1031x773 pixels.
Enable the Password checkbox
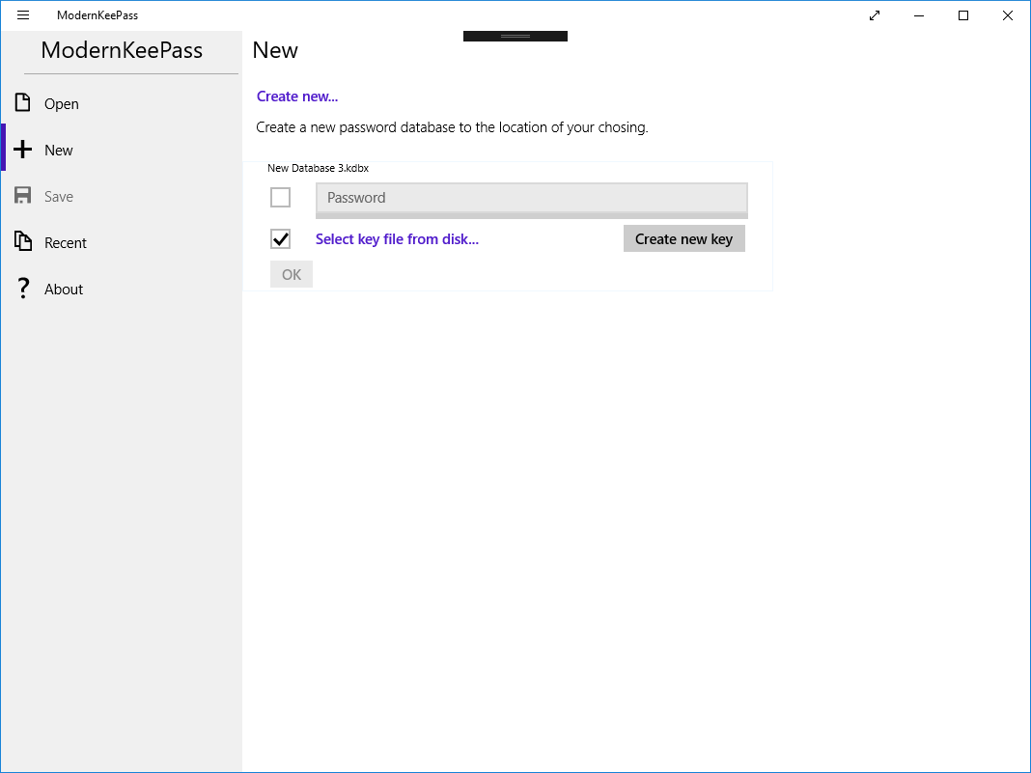tap(280, 198)
